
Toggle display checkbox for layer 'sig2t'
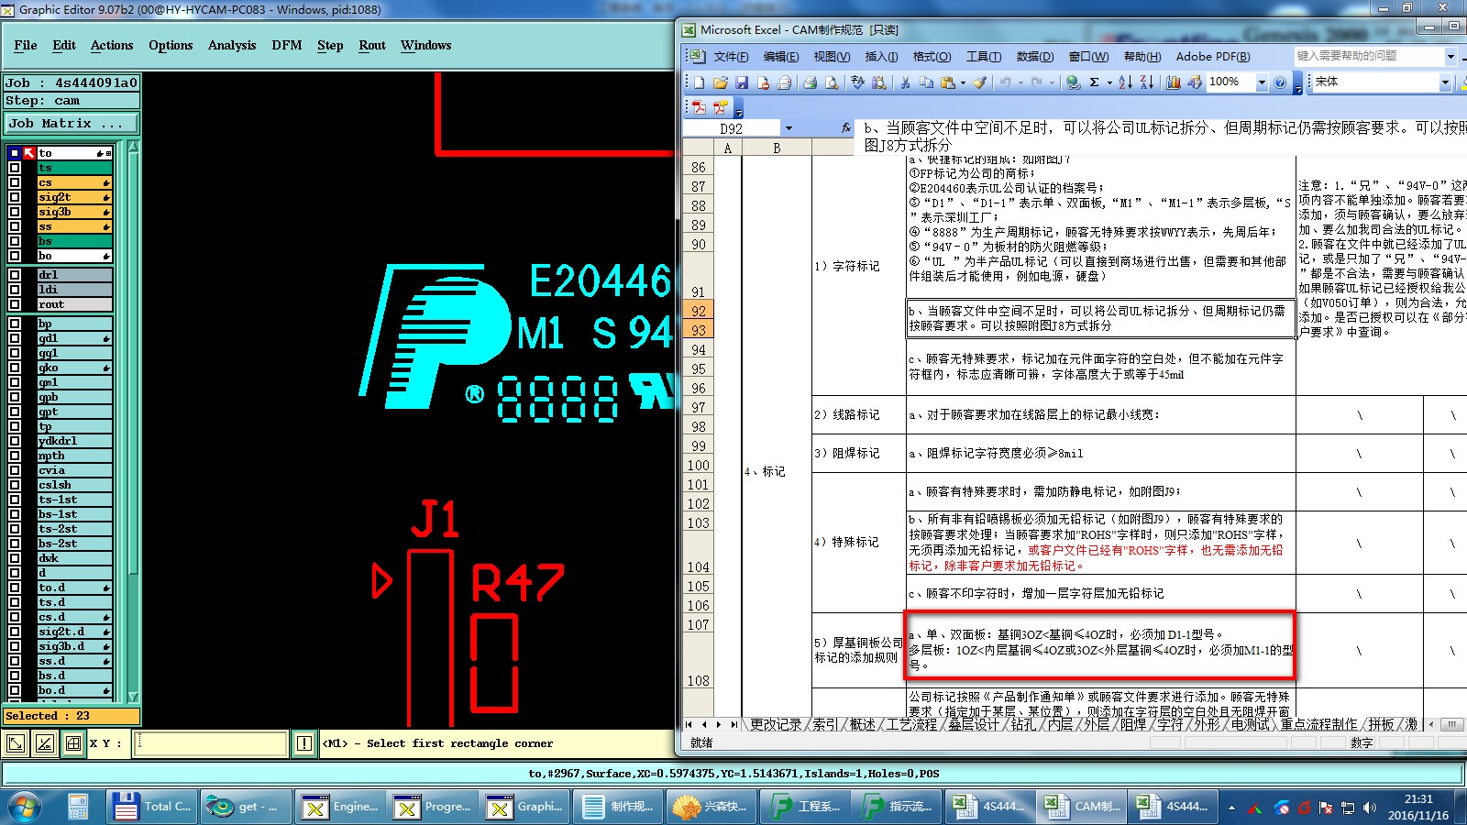click(x=15, y=197)
